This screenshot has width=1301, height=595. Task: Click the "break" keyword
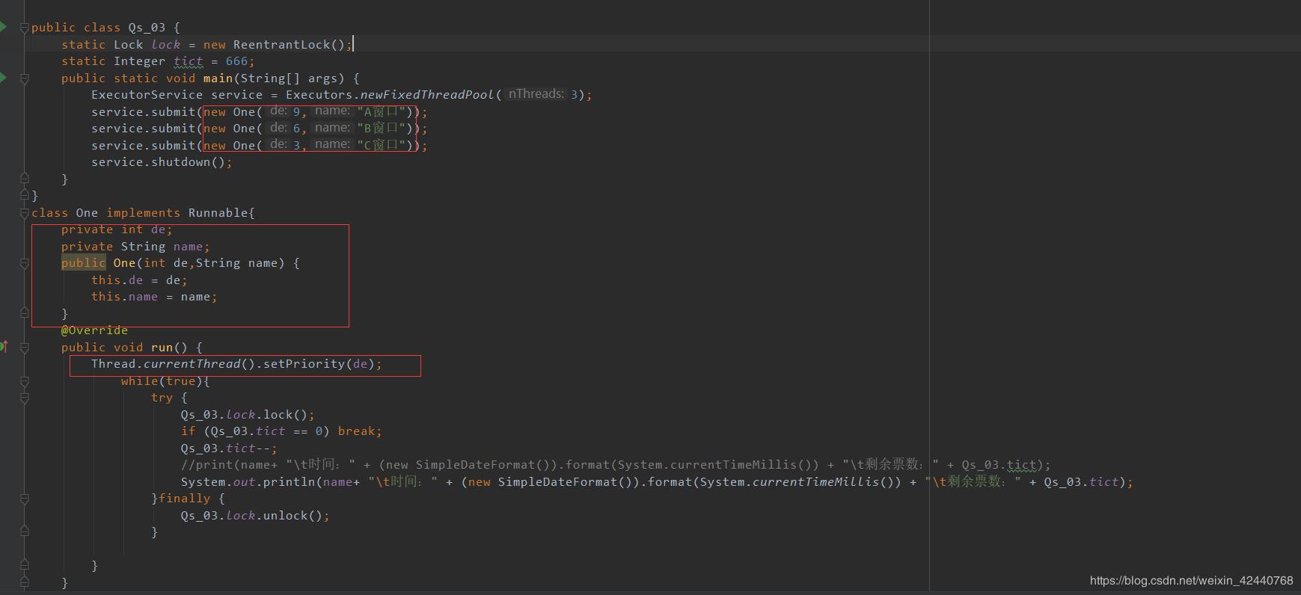point(356,431)
